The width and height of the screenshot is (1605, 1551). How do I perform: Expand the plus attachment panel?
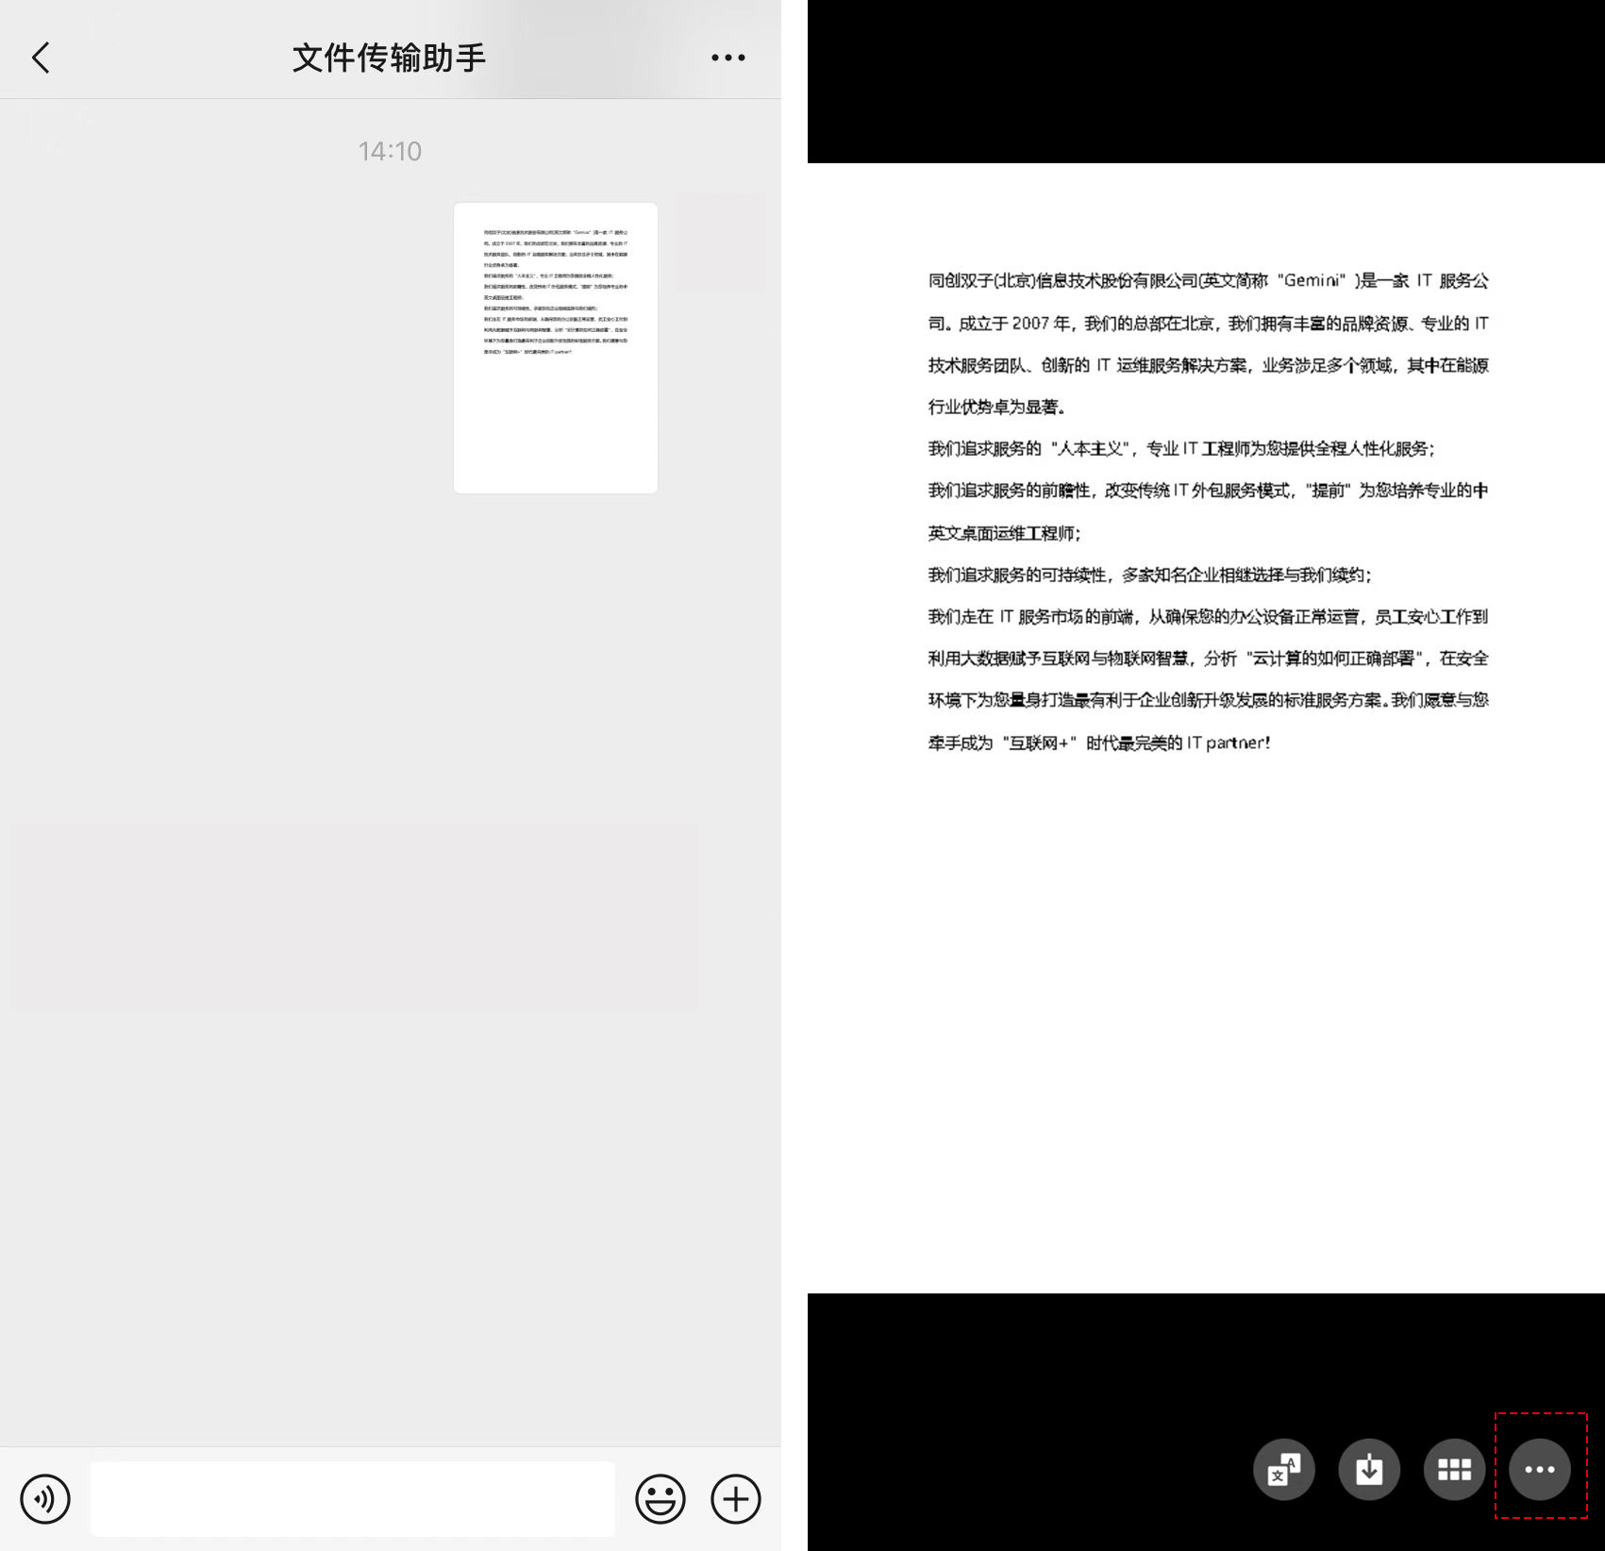735,1498
